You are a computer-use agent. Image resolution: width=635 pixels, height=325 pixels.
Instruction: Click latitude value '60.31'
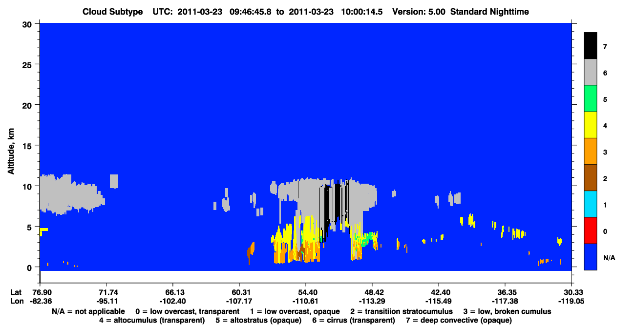239,292
